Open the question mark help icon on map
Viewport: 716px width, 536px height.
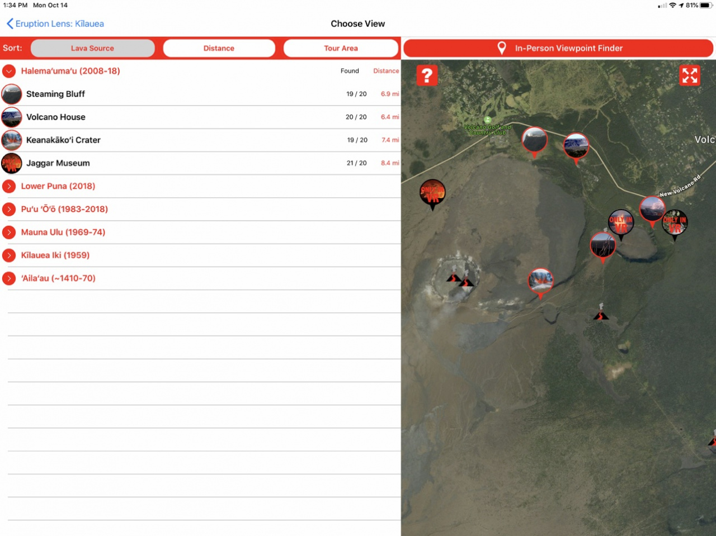pos(427,75)
